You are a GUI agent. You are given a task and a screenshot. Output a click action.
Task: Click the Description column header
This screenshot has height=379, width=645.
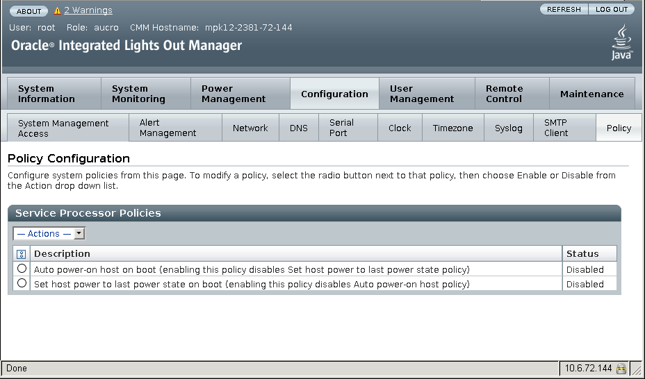[296, 254]
